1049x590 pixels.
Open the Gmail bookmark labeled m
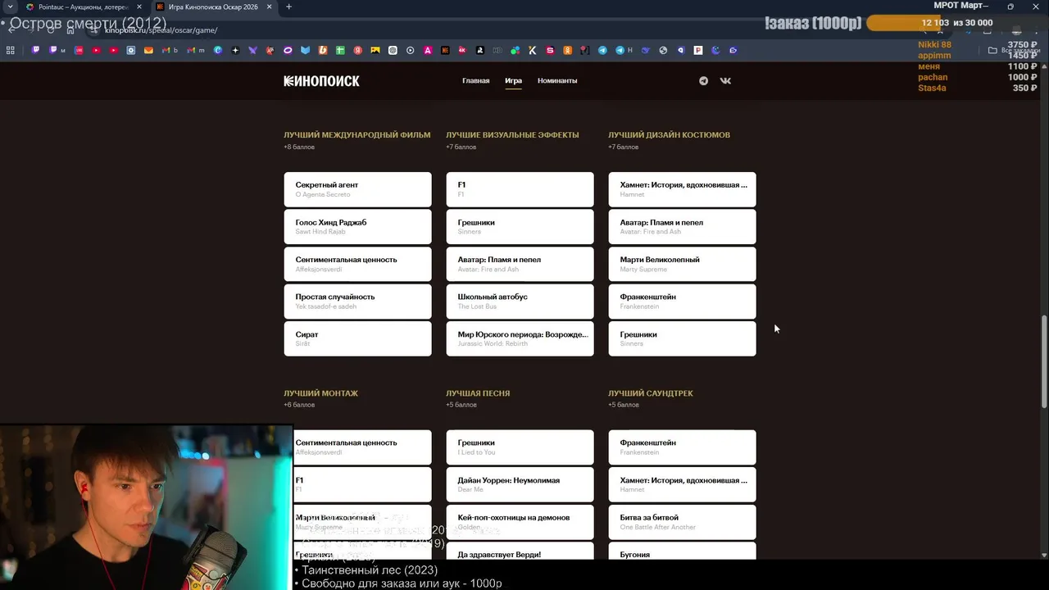tap(195, 50)
